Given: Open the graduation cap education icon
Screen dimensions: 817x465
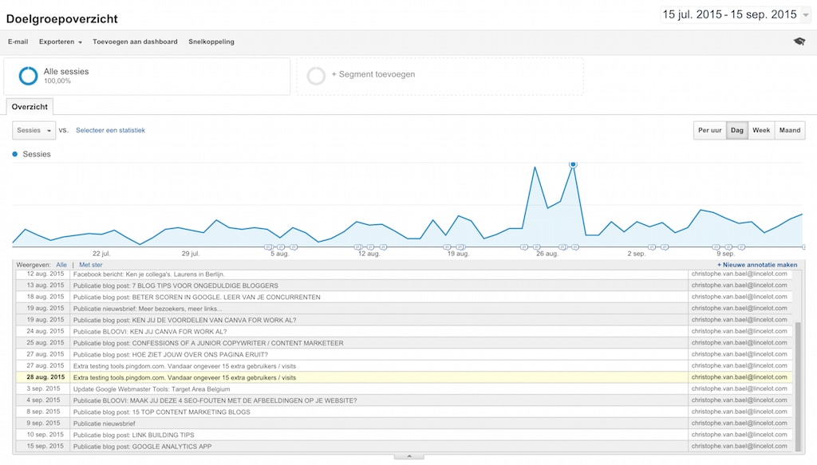Looking at the screenshot, I should [x=799, y=41].
